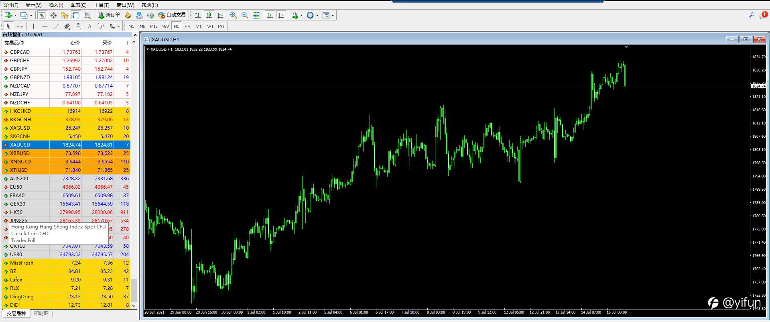Image resolution: width=770 pixels, height=322 pixels.
Task: Switch timeframe to D1
Action: [199, 26]
